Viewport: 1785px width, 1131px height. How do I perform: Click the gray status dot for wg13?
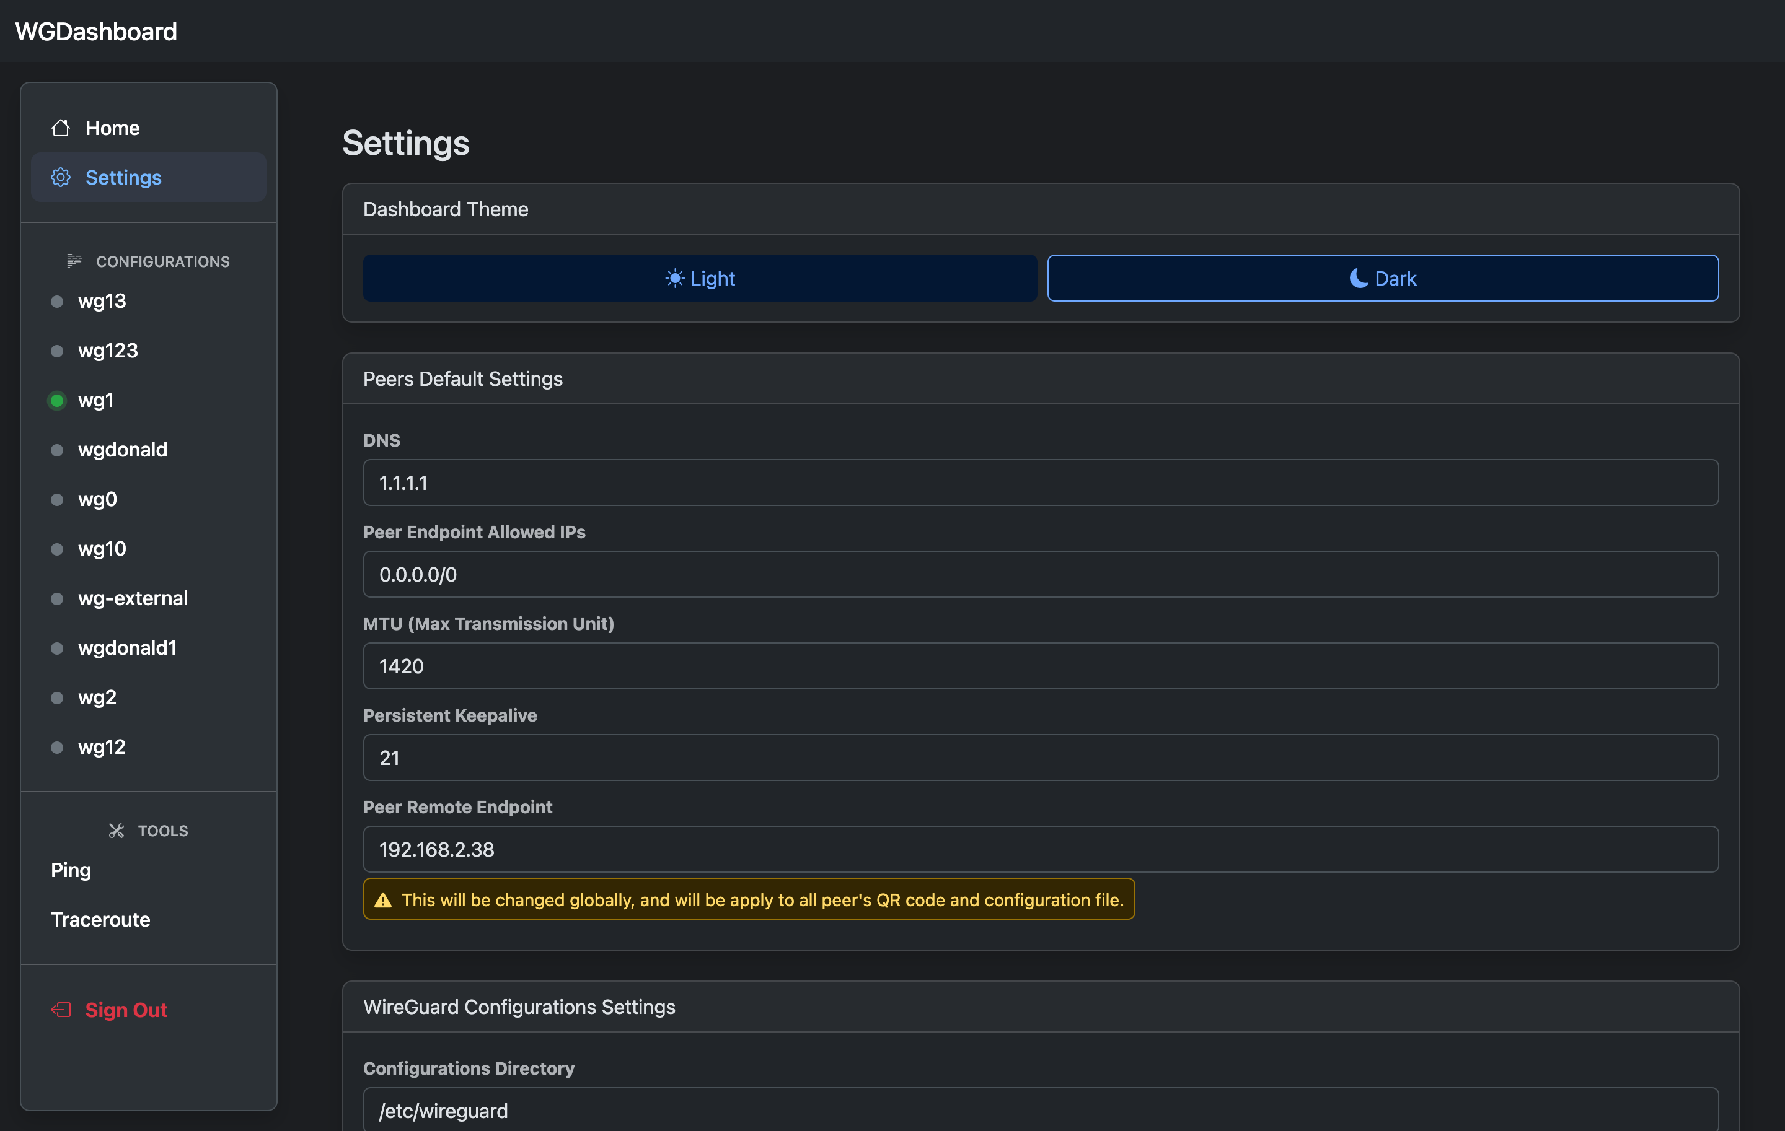(x=57, y=302)
